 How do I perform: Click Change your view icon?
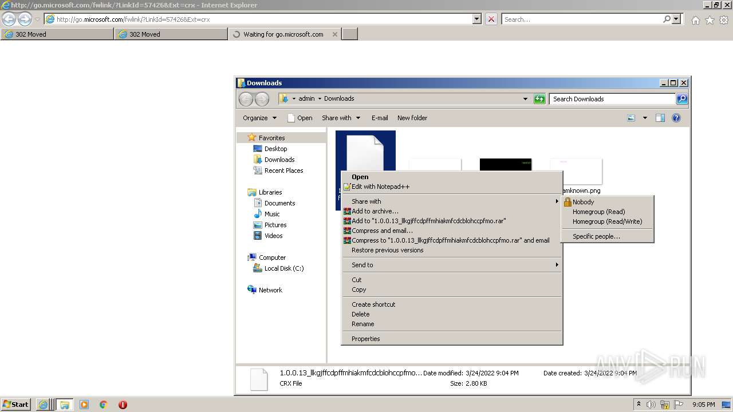(x=631, y=118)
